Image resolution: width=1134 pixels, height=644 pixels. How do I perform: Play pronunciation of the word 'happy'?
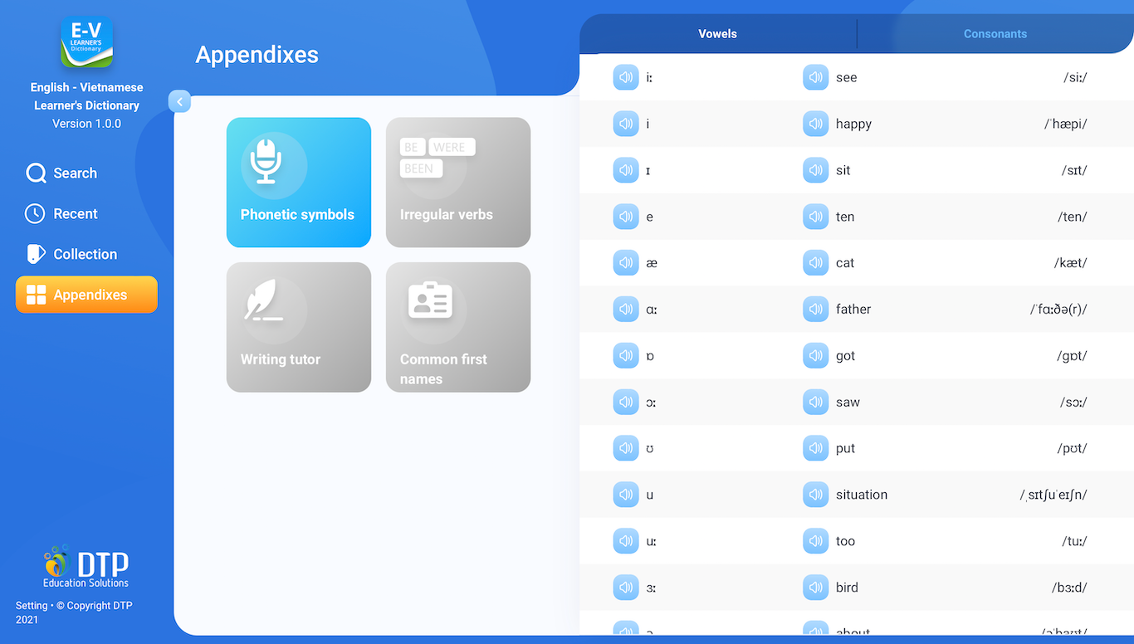816,124
